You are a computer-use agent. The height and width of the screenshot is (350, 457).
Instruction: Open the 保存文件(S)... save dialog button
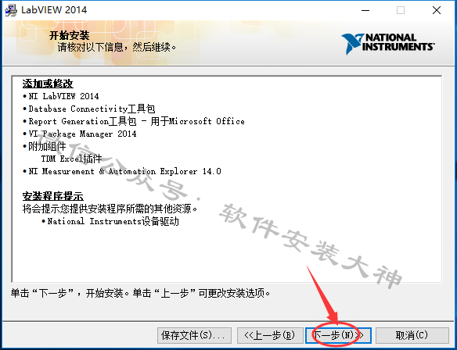194,335
